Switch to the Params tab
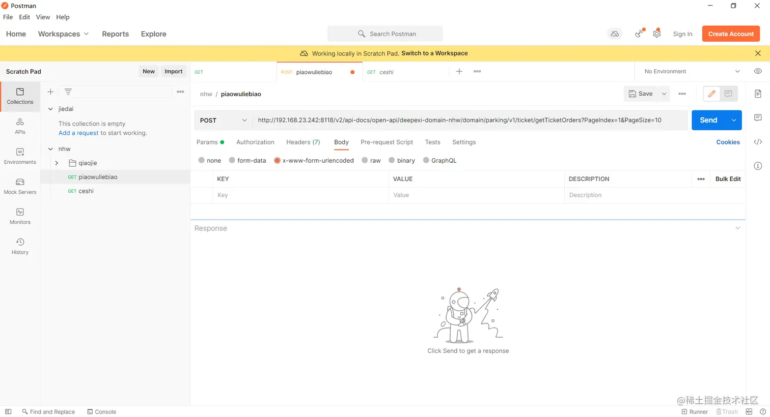 tap(210, 142)
